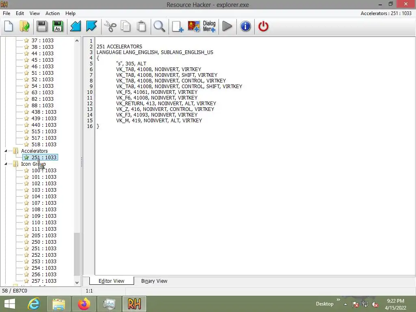Click the Copy toolbar icon
The height and width of the screenshot is (312, 416).
[x=126, y=26]
